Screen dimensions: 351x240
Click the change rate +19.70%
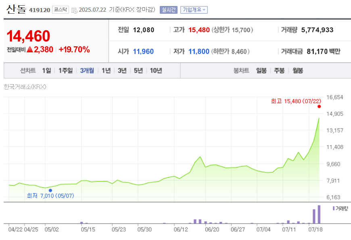[x=74, y=50]
